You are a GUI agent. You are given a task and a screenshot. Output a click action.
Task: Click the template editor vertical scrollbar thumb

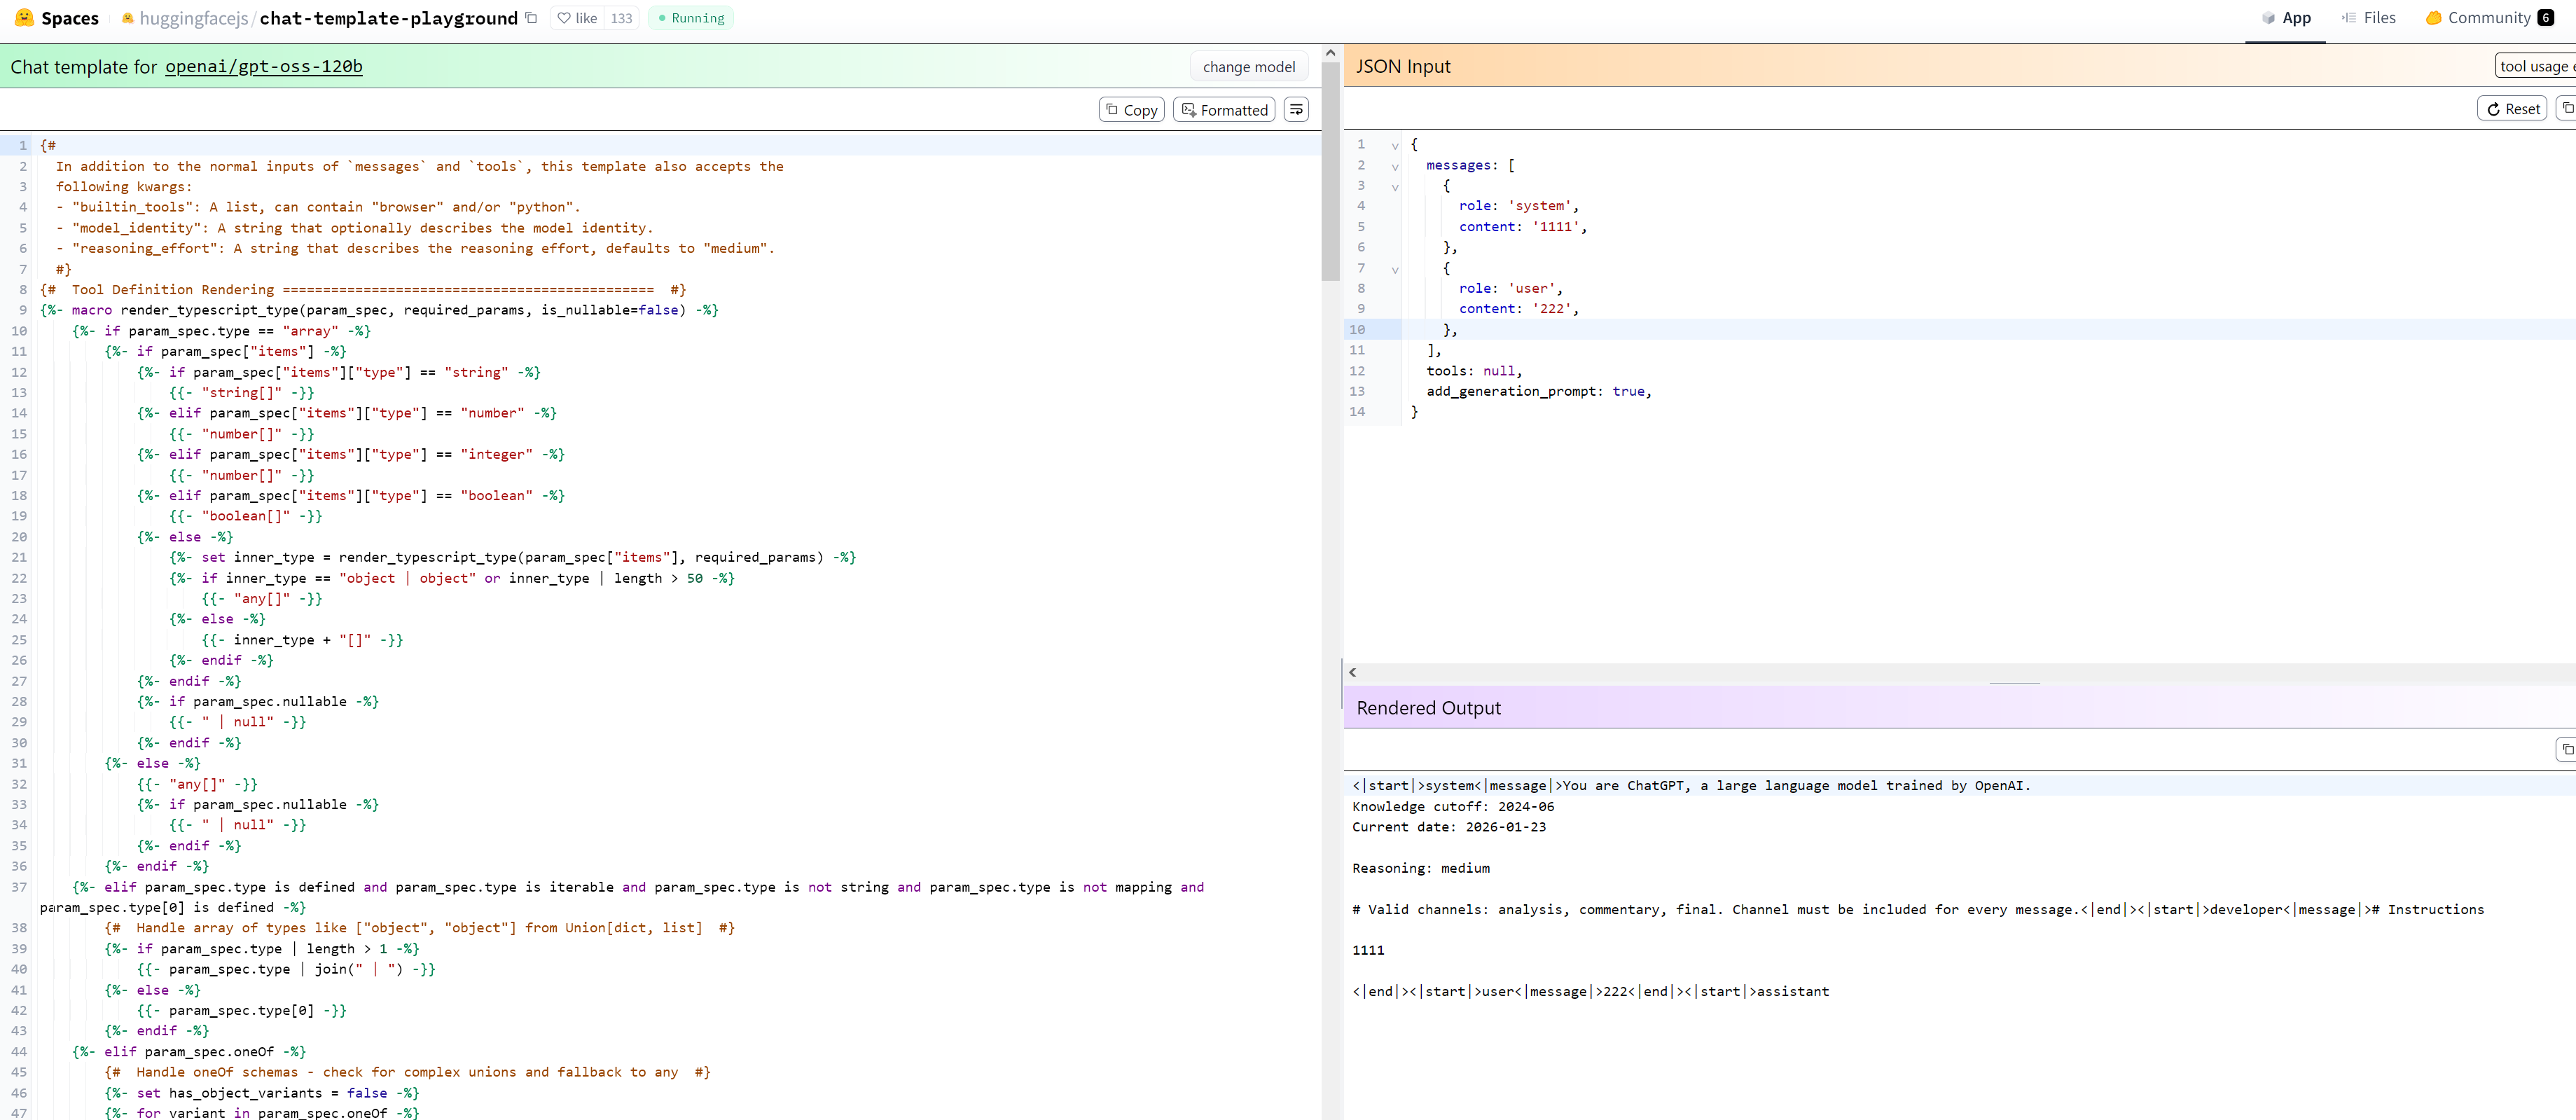tap(1329, 170)
